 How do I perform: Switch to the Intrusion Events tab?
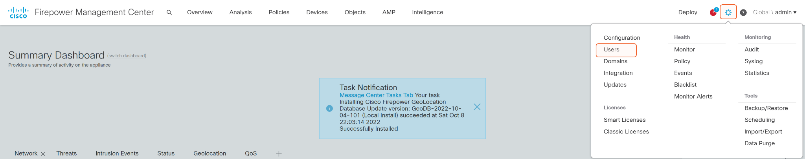coord(117,154)
